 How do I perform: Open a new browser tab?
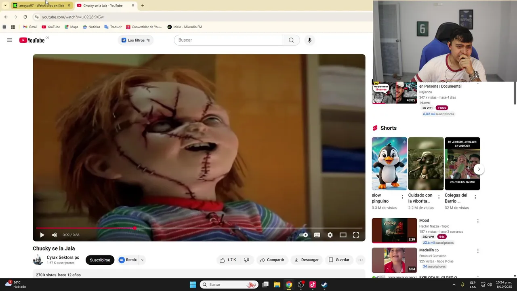pos(143,6)
